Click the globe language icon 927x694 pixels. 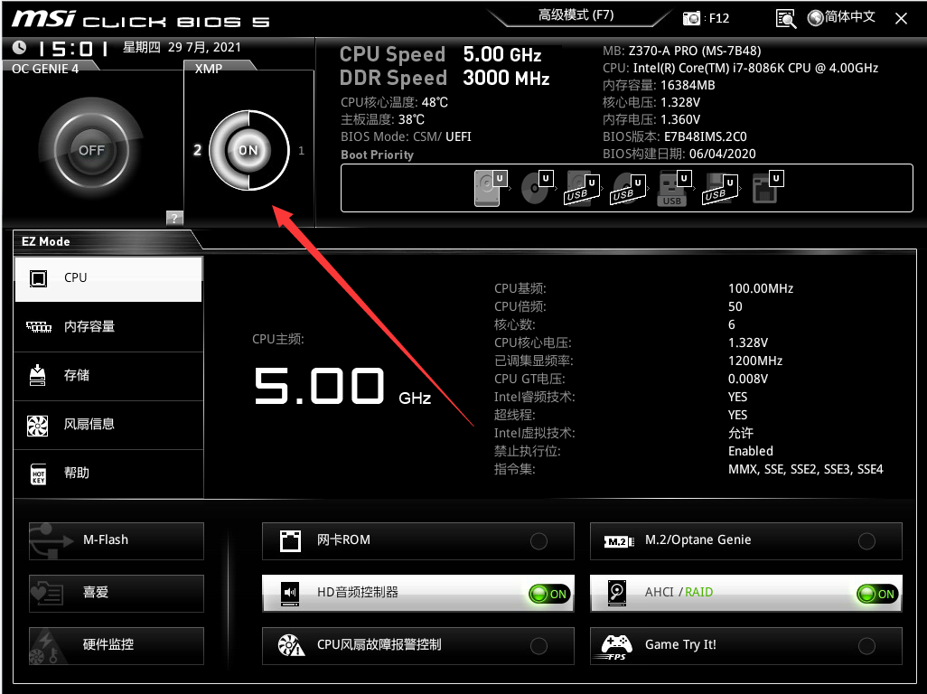(815, 18)
